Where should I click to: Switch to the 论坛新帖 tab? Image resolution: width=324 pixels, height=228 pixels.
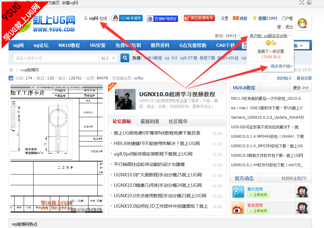122,121
